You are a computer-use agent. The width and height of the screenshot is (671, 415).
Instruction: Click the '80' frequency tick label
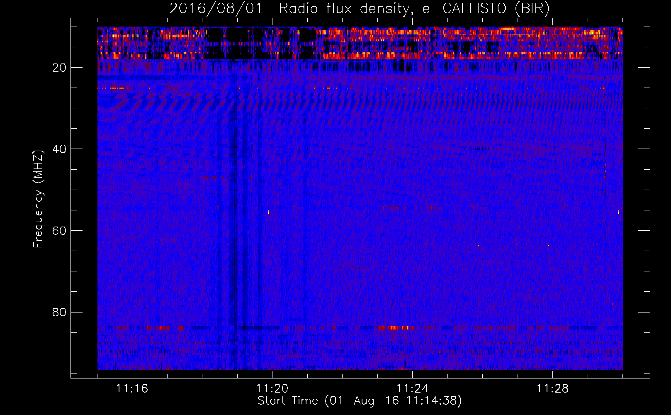(60, 312)
